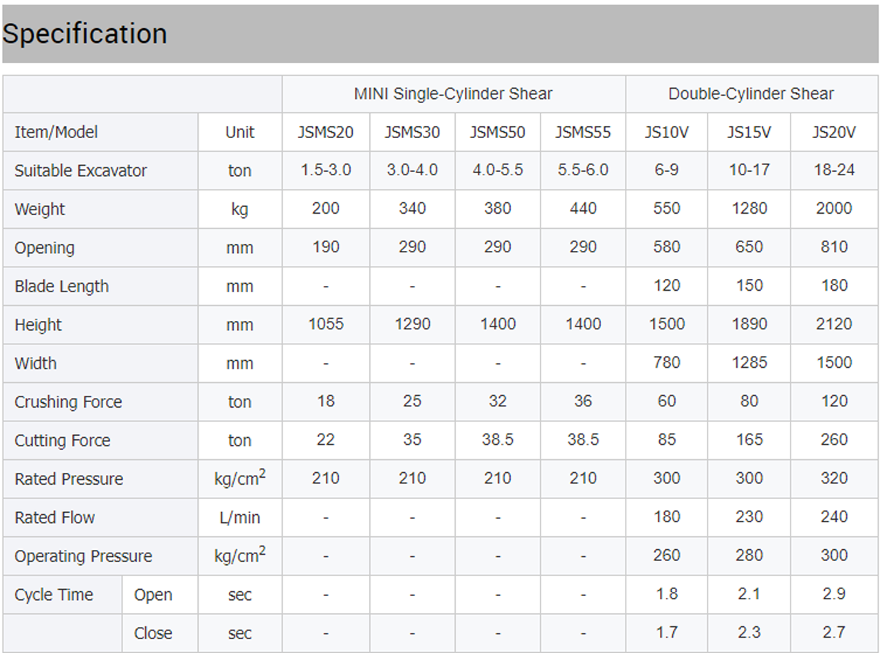Click the JSMS55 model column header
This screenshot has height=653, width=880.
(583, 132)
